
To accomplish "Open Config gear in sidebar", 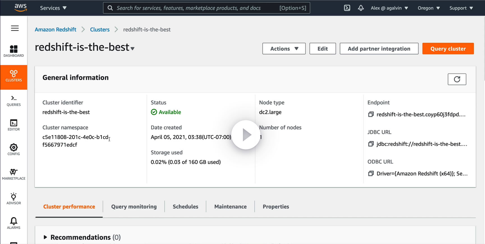I will click(x=13, y=150).
